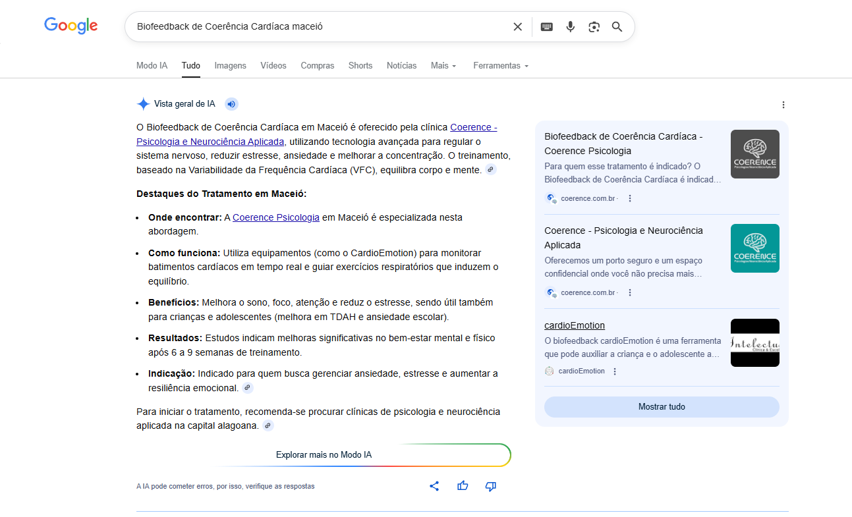
Task: Go to the Compras tab
Action: click(x=318, y=66)
